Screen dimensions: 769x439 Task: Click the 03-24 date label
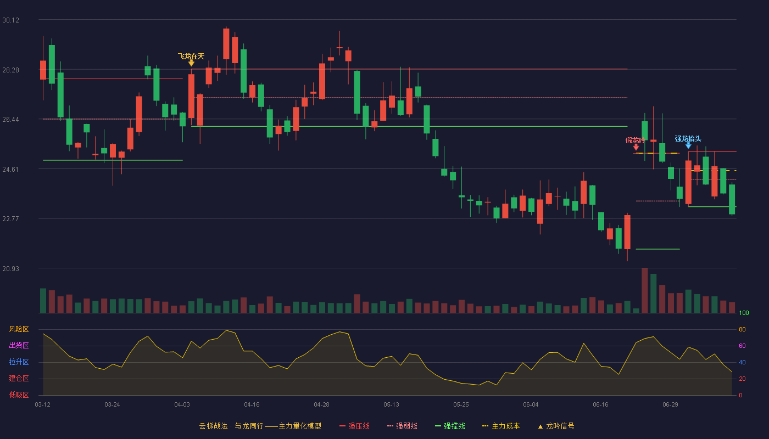tap(112, 404)
